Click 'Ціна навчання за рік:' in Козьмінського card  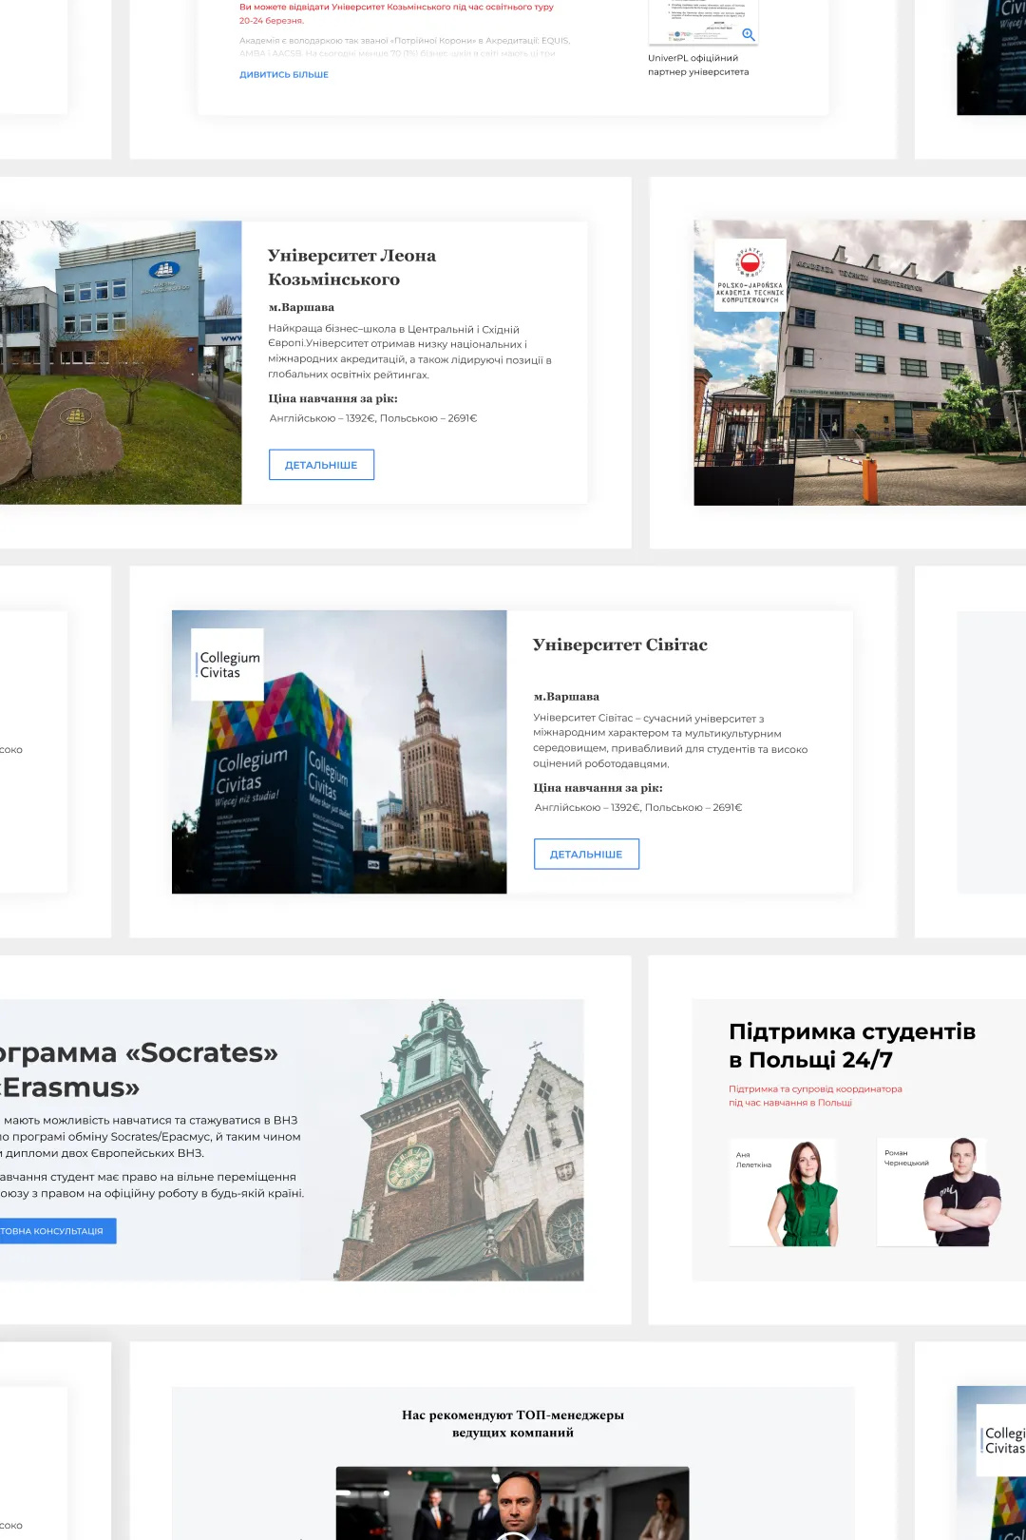click(332, 398)
